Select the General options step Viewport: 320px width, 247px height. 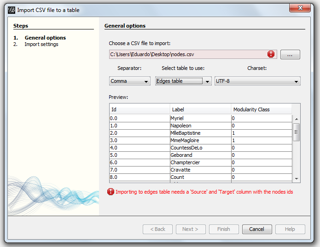(x=45, y=38)
